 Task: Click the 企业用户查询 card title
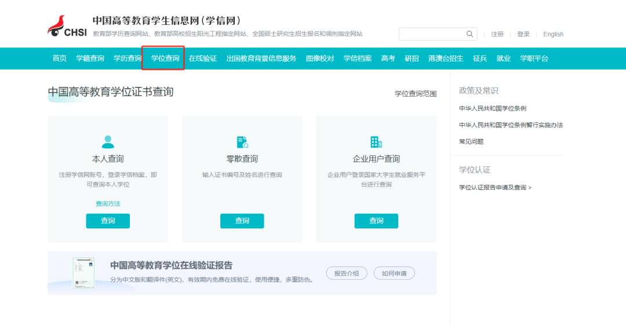tap(376, 159)
